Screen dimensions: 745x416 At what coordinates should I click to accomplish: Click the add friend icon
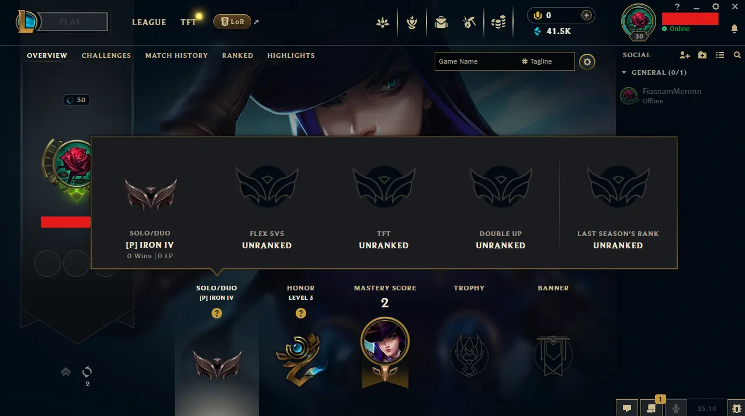(685, 55)
